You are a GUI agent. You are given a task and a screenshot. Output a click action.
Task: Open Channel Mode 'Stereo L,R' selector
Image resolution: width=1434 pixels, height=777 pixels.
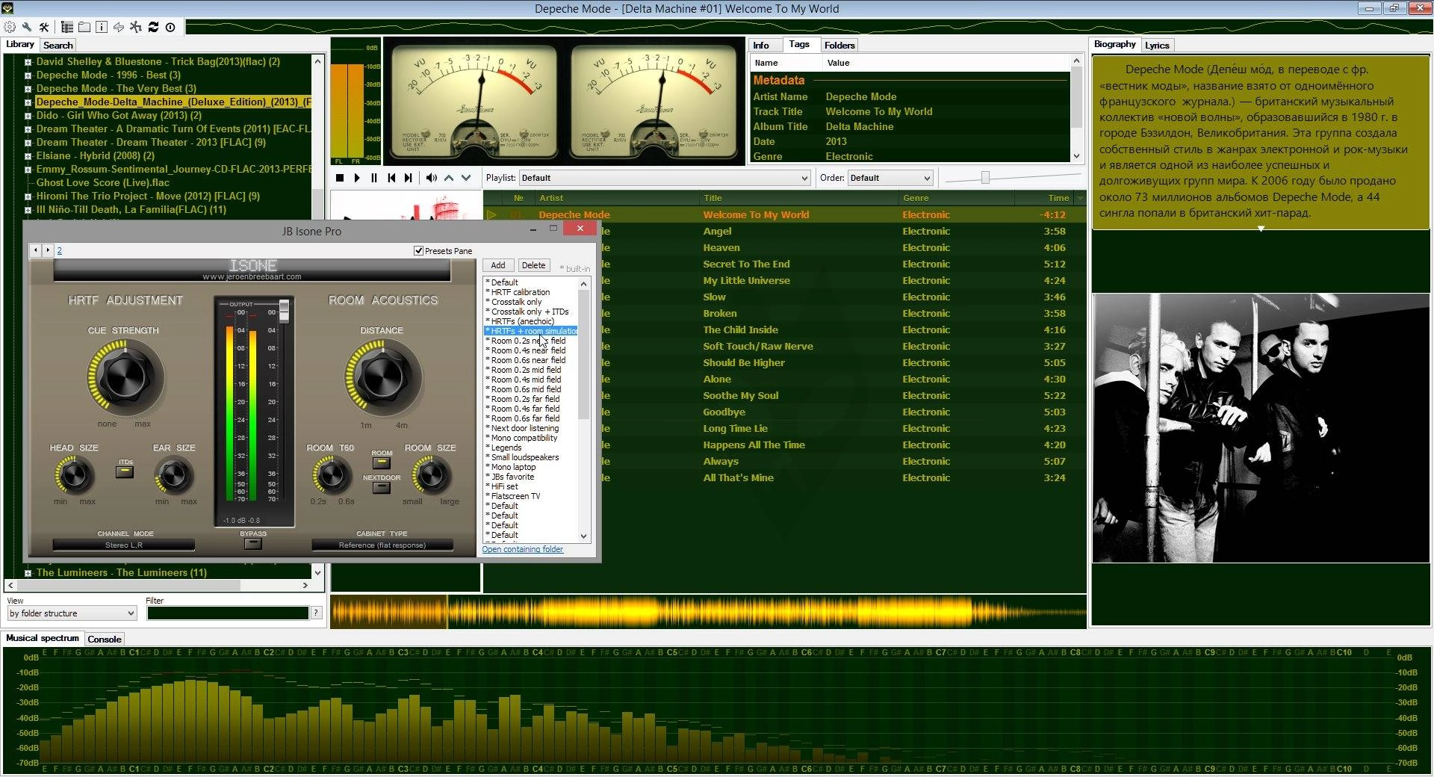[124, 545]
